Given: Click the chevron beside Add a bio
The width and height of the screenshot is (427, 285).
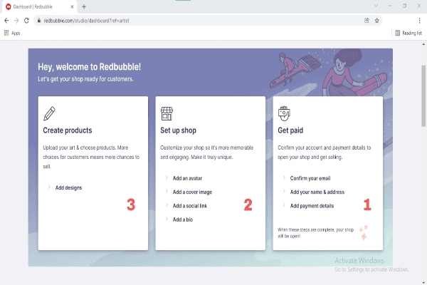Looking at the screenshot, I should 167,219.
